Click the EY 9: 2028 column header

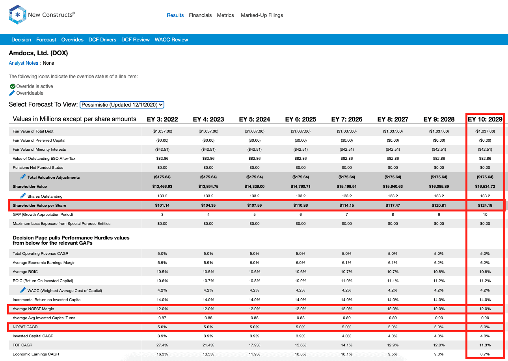pyautogui.click(x=439, y=119)
